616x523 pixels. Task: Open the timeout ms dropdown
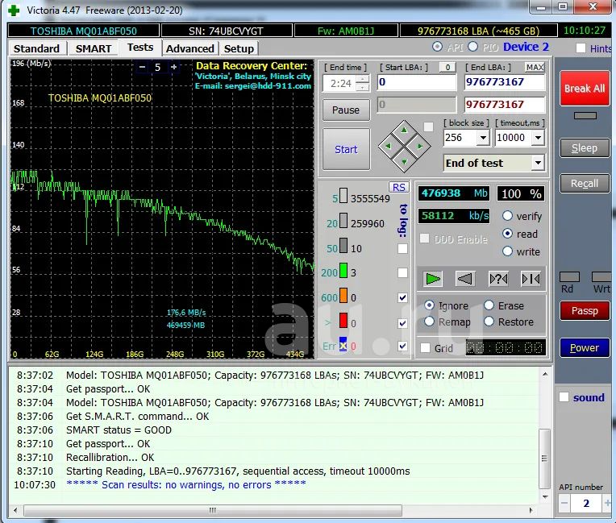pos(539,138)
